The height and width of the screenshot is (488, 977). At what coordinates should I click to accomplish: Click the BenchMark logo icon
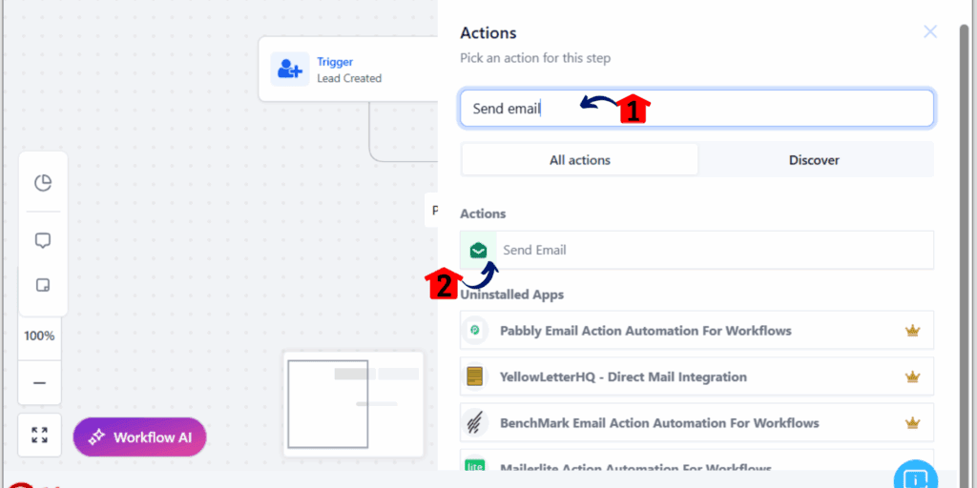click(x=475, y=423)
